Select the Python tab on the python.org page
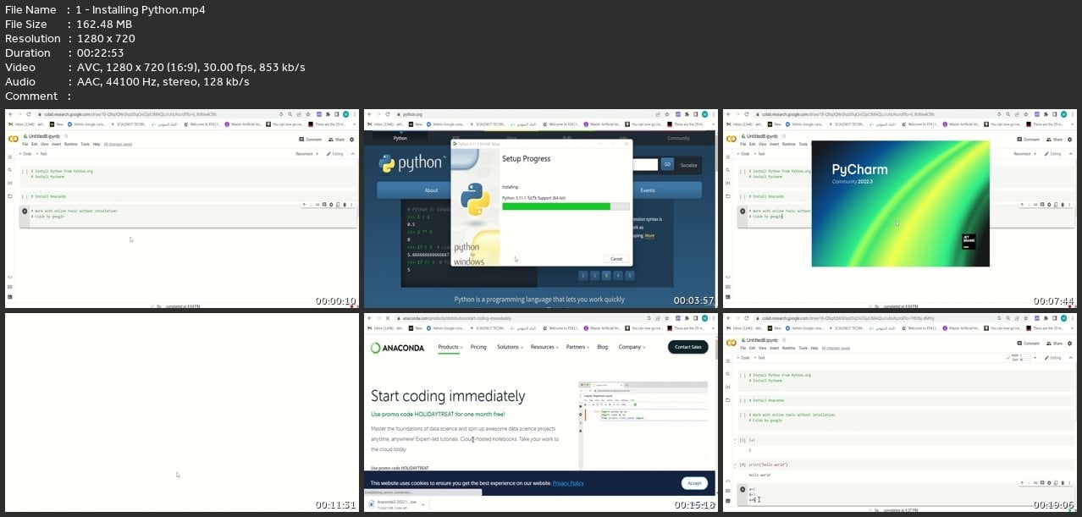Viewport: 1082px width, 517px height. (x=400, y=138)
